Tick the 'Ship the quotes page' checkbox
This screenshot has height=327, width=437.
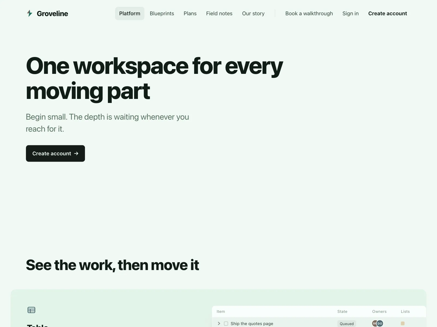tap(226, 323)
